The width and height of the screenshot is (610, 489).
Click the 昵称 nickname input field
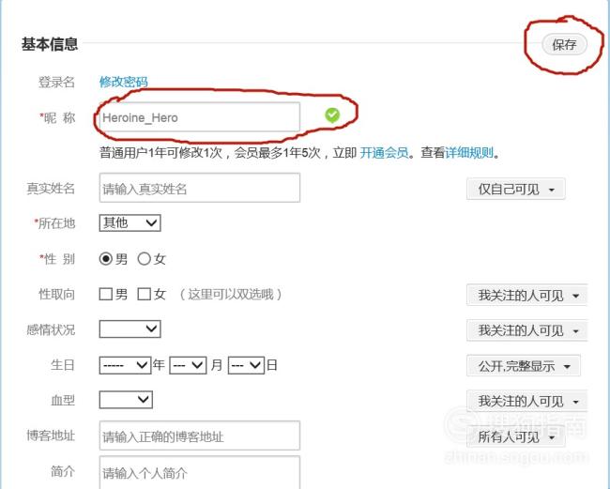pyautogui.click(x=200, y=117)
